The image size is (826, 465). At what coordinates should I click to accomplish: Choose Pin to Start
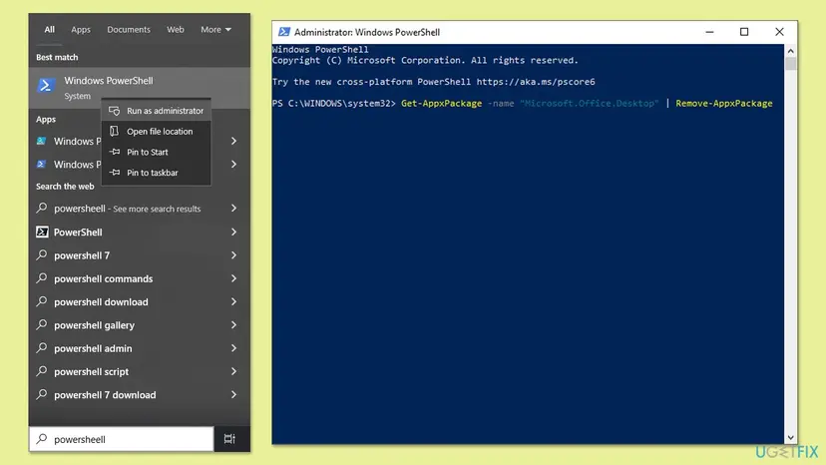click(x=156, y=152)
